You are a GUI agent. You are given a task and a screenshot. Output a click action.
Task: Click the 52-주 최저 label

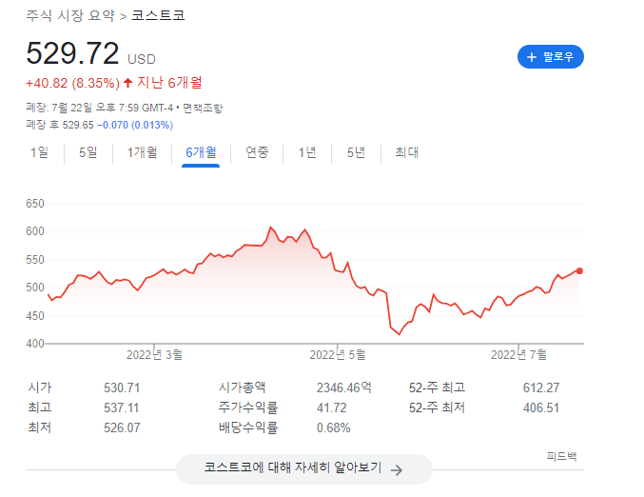[437, 408]
